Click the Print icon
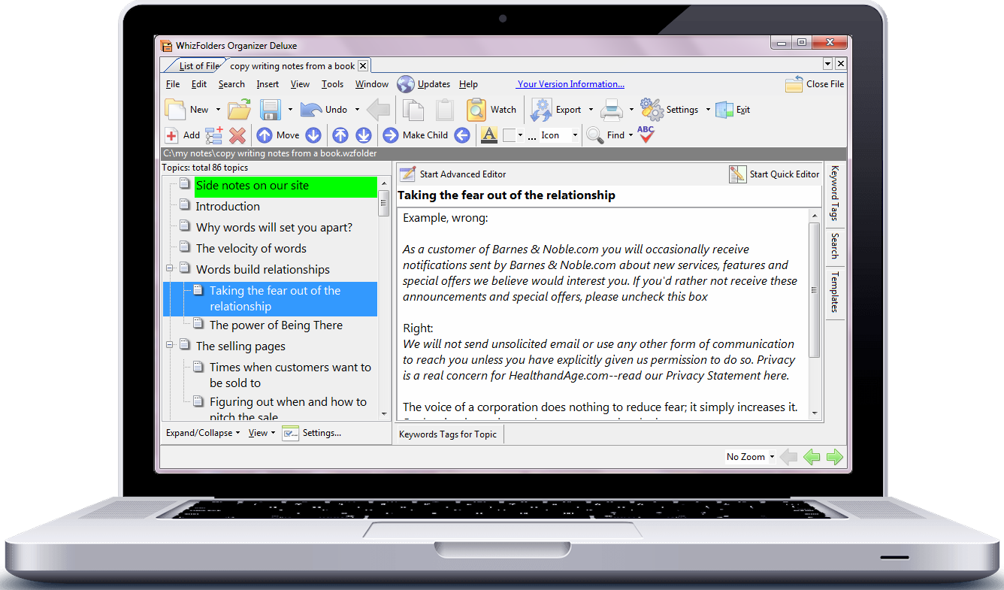The height and width of the screenshot is (590, 1004). (x=612, y=110)
